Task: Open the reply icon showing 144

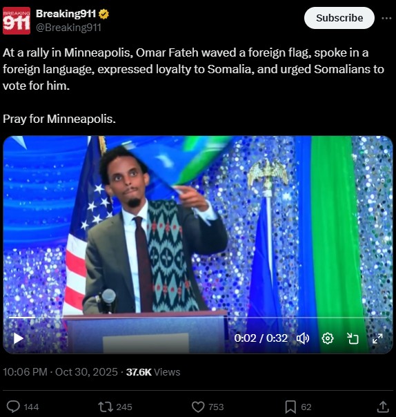Action: click(x=13, y=407)
